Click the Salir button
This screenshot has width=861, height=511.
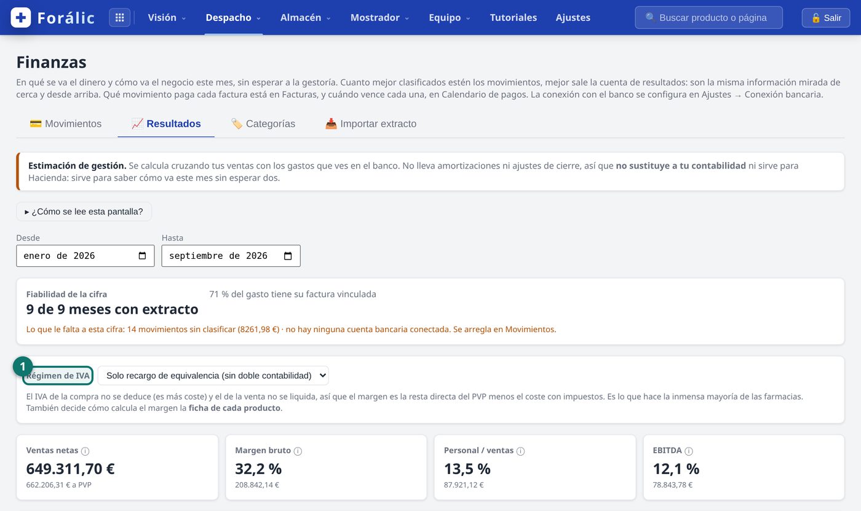pos(825,18)
